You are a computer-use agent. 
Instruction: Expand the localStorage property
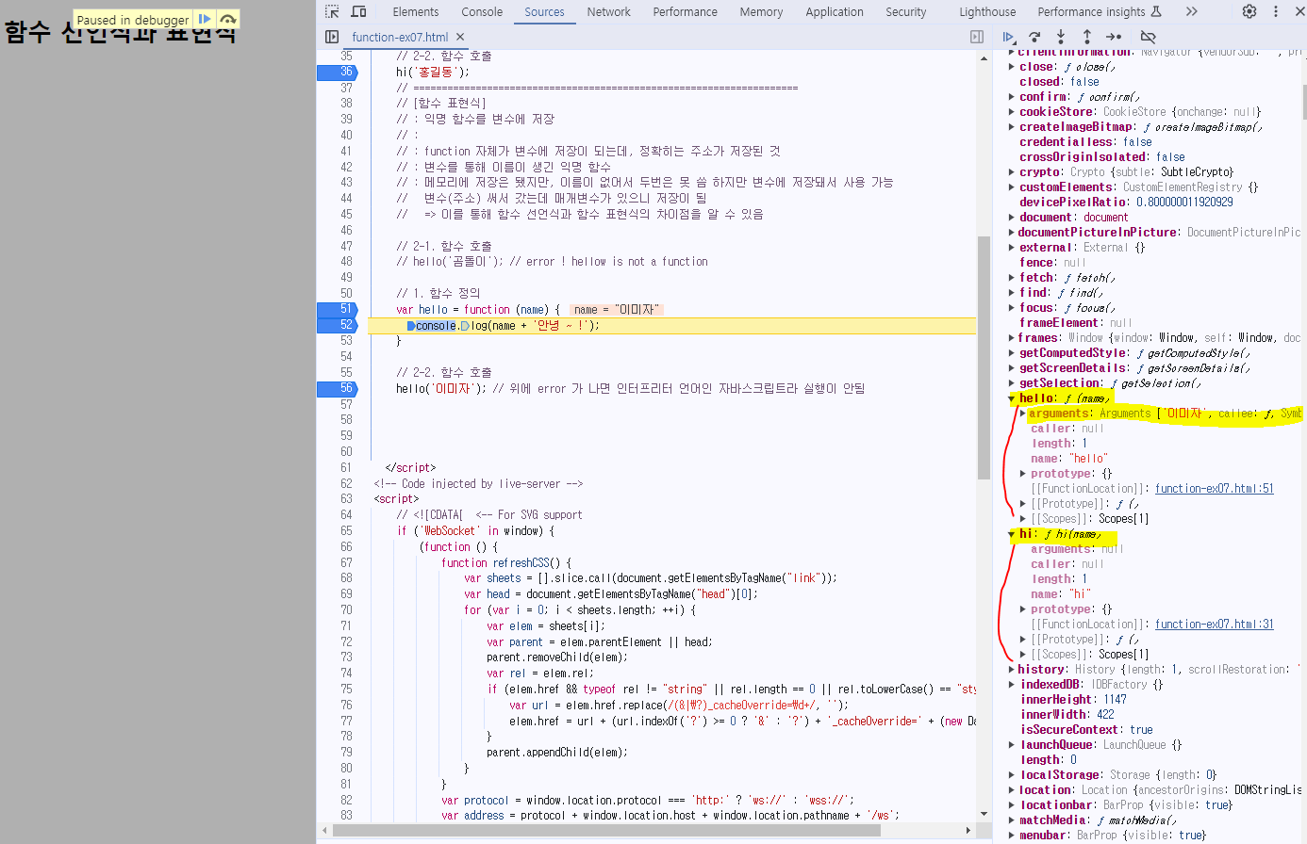tap(1012, 775)
